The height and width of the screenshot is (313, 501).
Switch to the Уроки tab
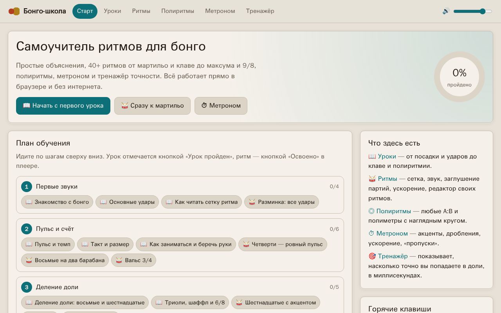pyautogui.click(x=112, y=11)
